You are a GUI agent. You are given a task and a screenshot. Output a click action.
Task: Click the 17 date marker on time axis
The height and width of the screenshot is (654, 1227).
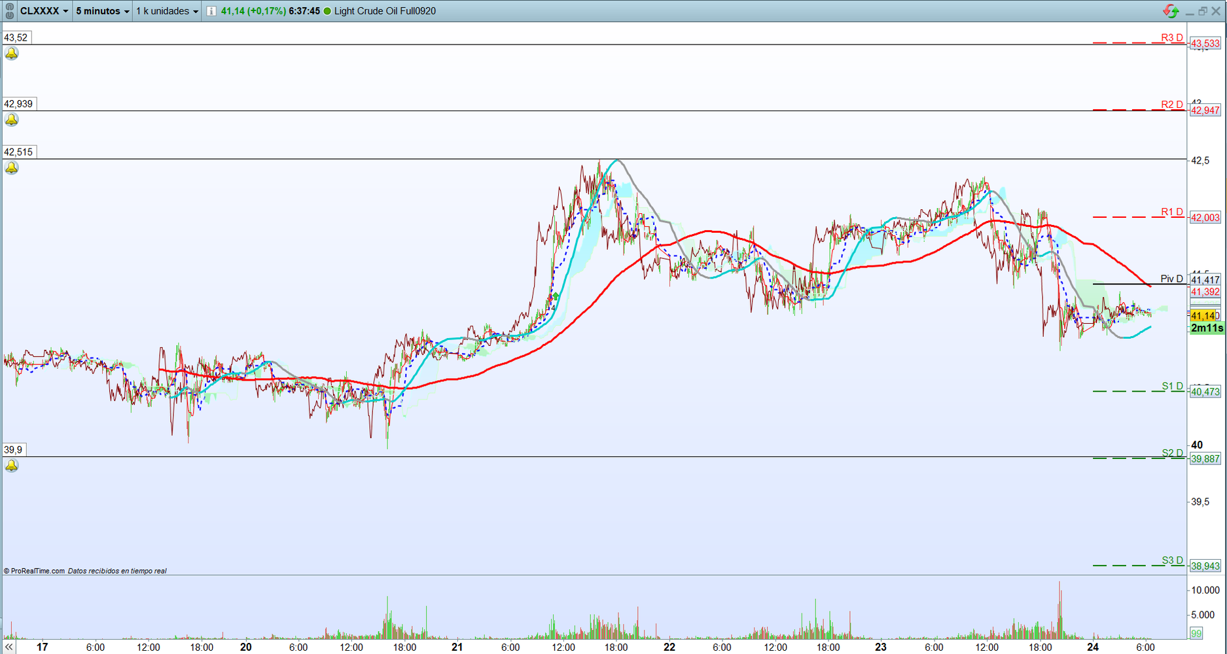[42, 647]
